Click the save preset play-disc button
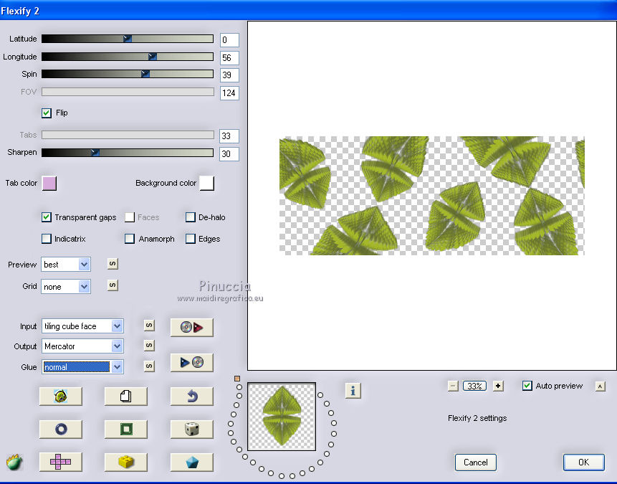This screenshot has height=484, width=617. point(191,362)
